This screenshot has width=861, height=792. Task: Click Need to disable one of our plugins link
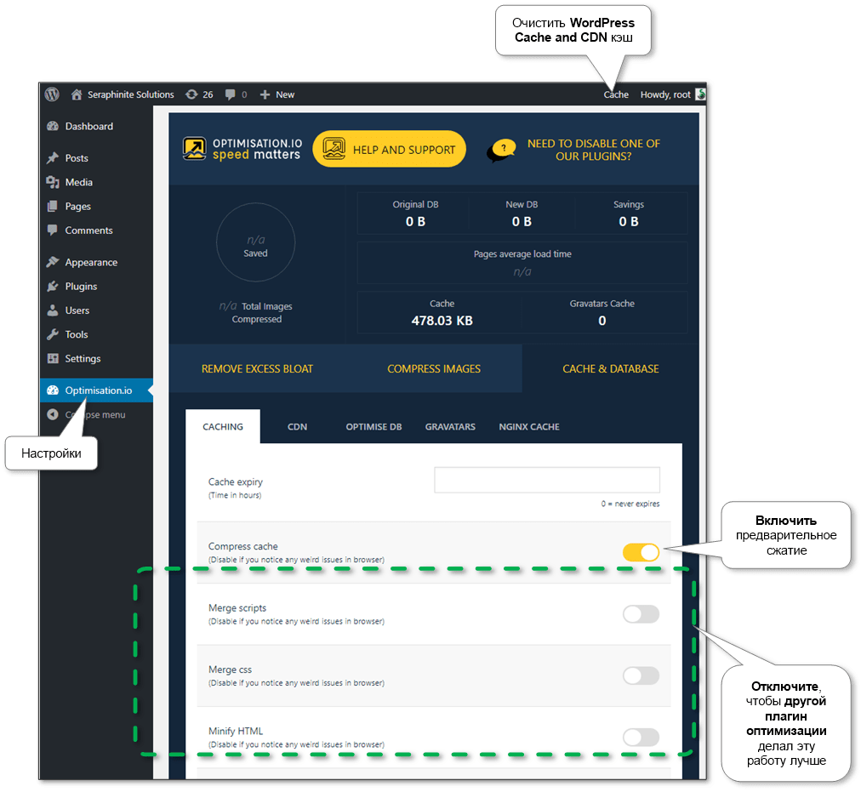pyautogui.click(x=594, y=150)
